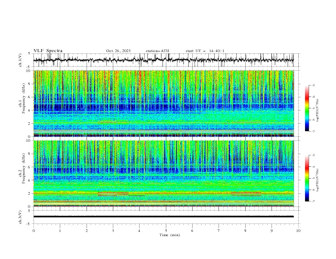Click the lower PSD color scale bar

(x=307, y=178)
